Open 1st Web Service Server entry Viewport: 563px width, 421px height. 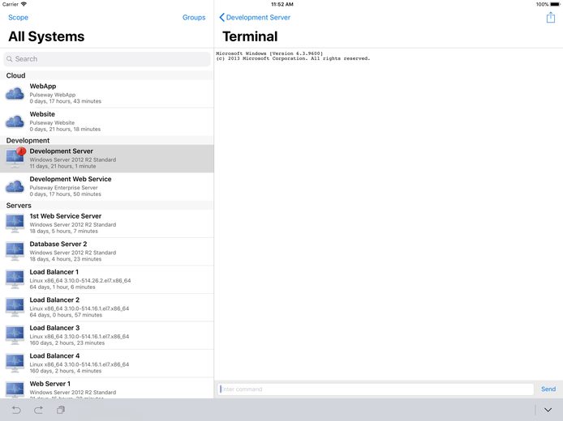coord(107,223)
